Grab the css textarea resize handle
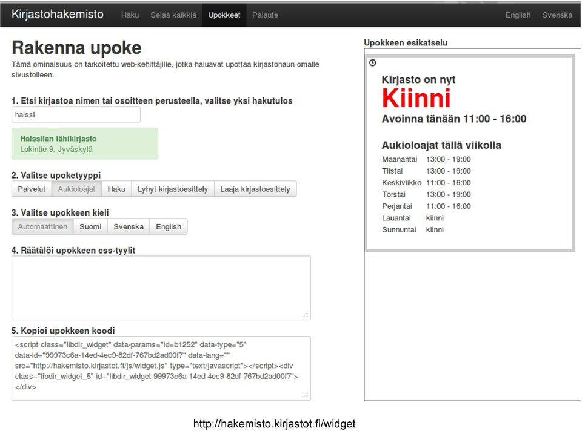 coord(305,315)
